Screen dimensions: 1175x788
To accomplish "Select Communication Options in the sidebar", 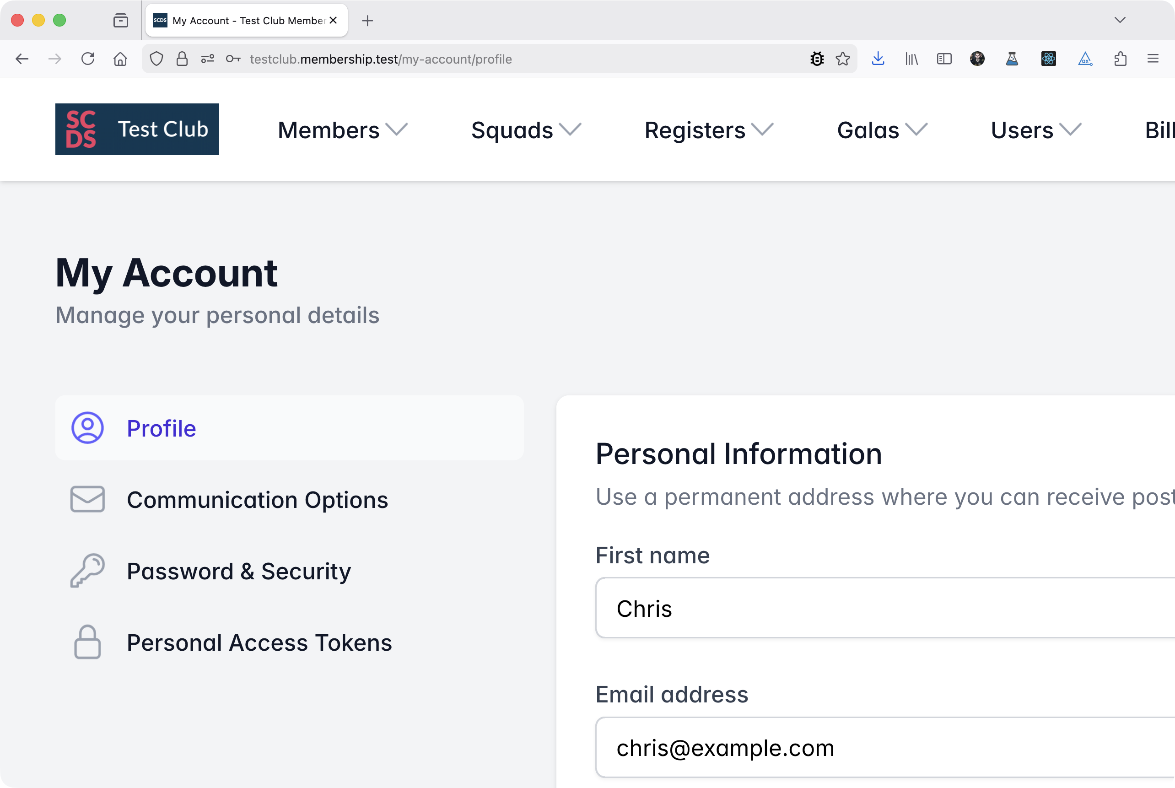I will (x=258, y=499).
